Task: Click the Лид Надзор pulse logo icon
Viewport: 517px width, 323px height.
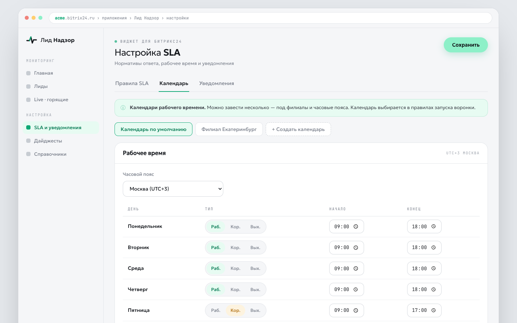Action: click(32, 40)
